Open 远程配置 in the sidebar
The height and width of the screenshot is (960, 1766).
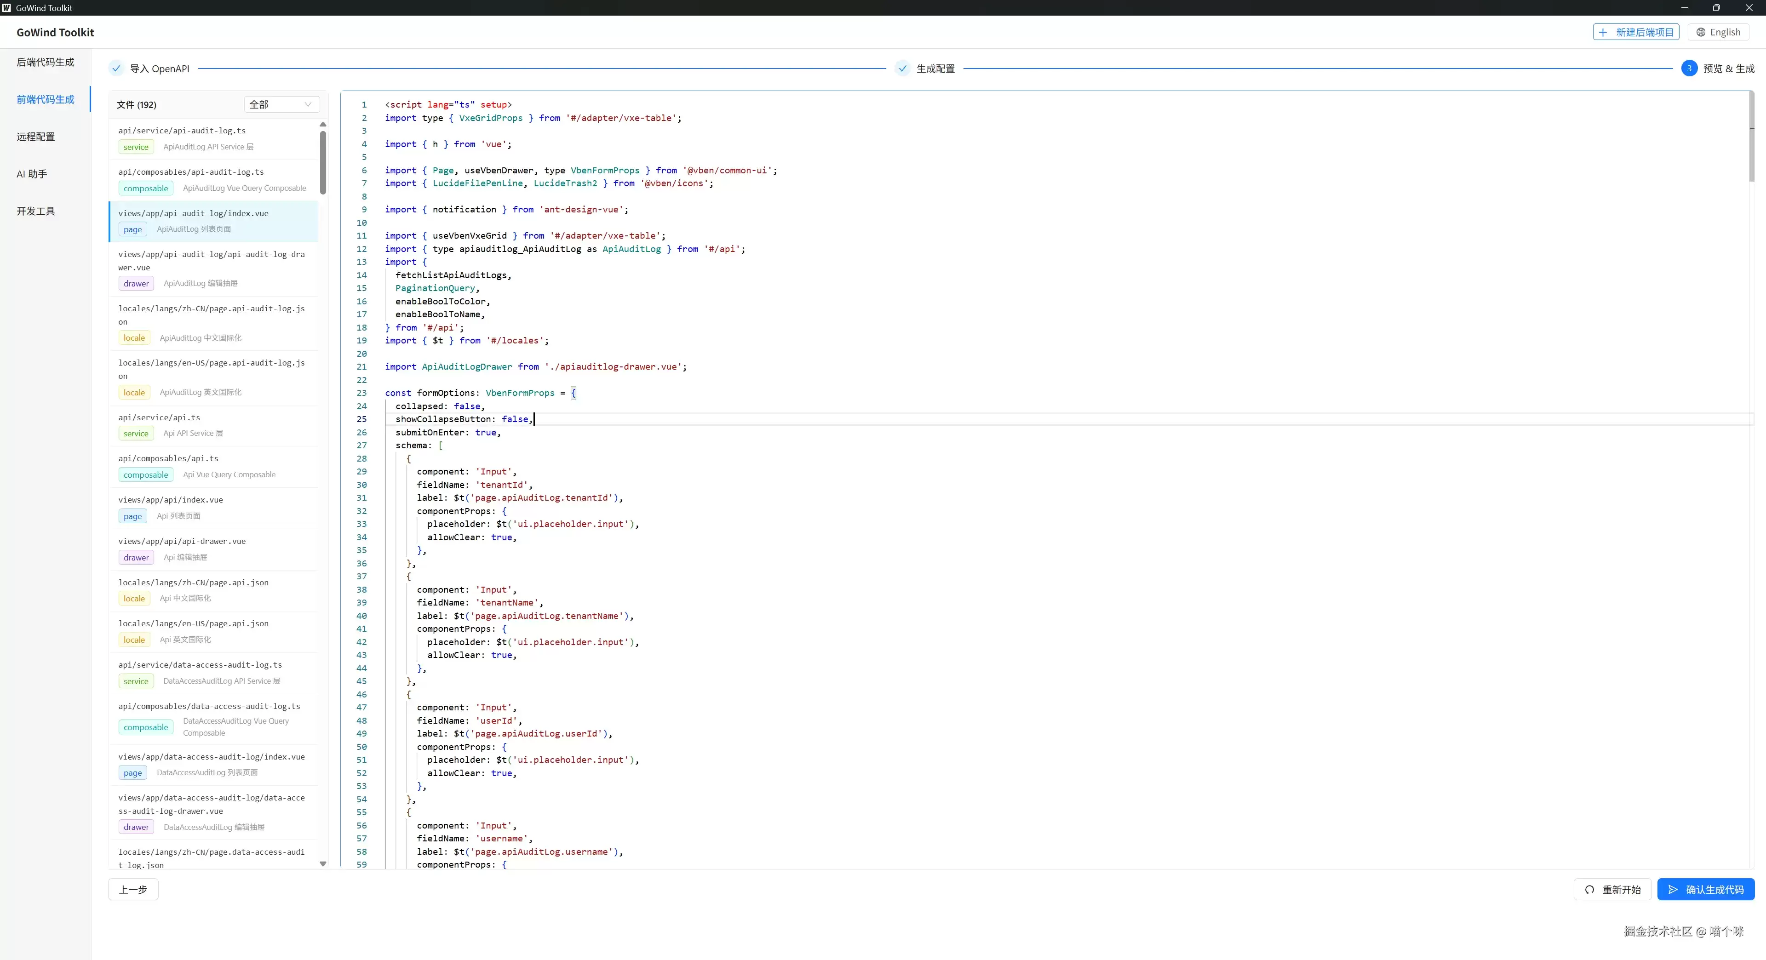(x=45, y=137)
